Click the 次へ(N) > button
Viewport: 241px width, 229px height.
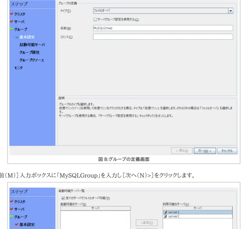(x=205, y=151)
